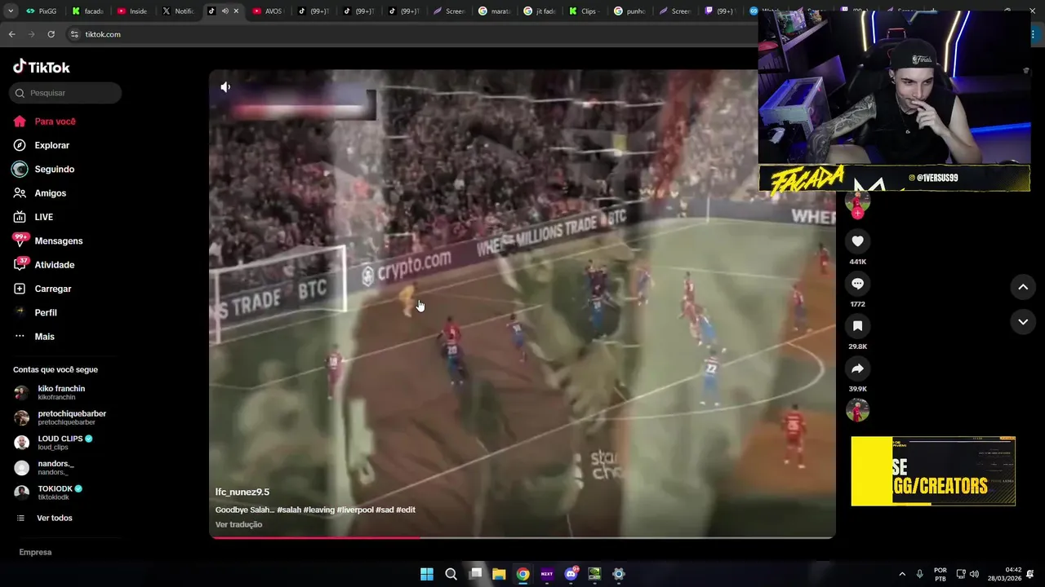Save video with bookmark icon
Screen dimensions: 1045x587
[857, 326]
